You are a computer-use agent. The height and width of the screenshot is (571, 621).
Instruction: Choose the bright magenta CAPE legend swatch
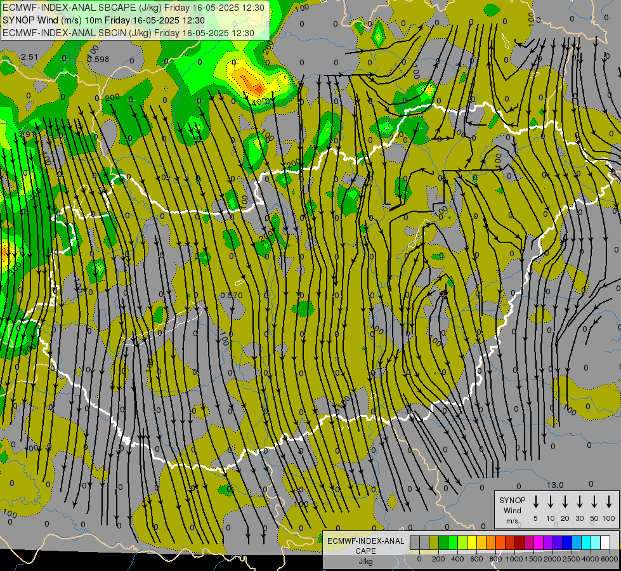(539, 543)
